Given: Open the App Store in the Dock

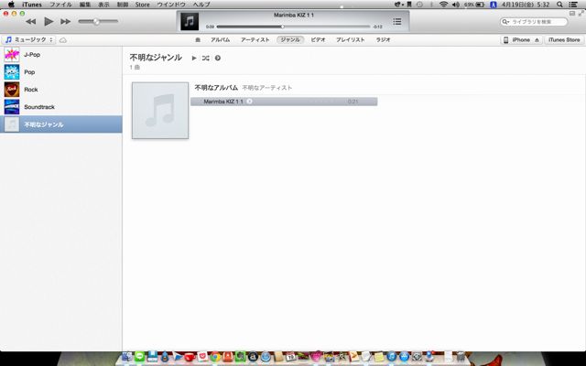Looking at the screenshot, I should coord(404,357).
